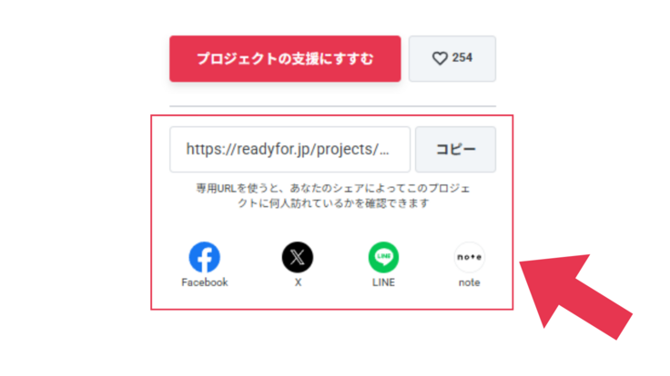Copy the URL with コピー button
The image size is (670, 376).
(455, 149)
